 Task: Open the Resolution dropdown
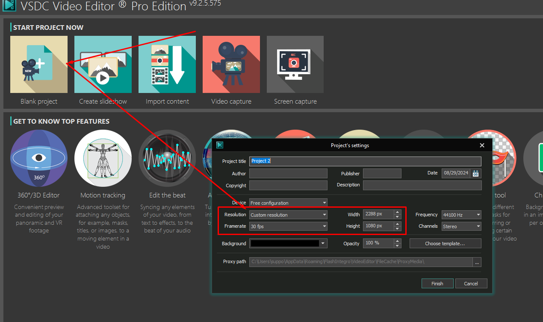288,215
